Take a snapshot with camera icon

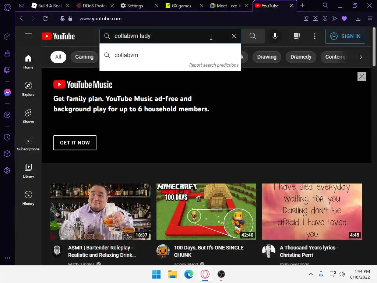pyautogui.click(x=316, y=18)
